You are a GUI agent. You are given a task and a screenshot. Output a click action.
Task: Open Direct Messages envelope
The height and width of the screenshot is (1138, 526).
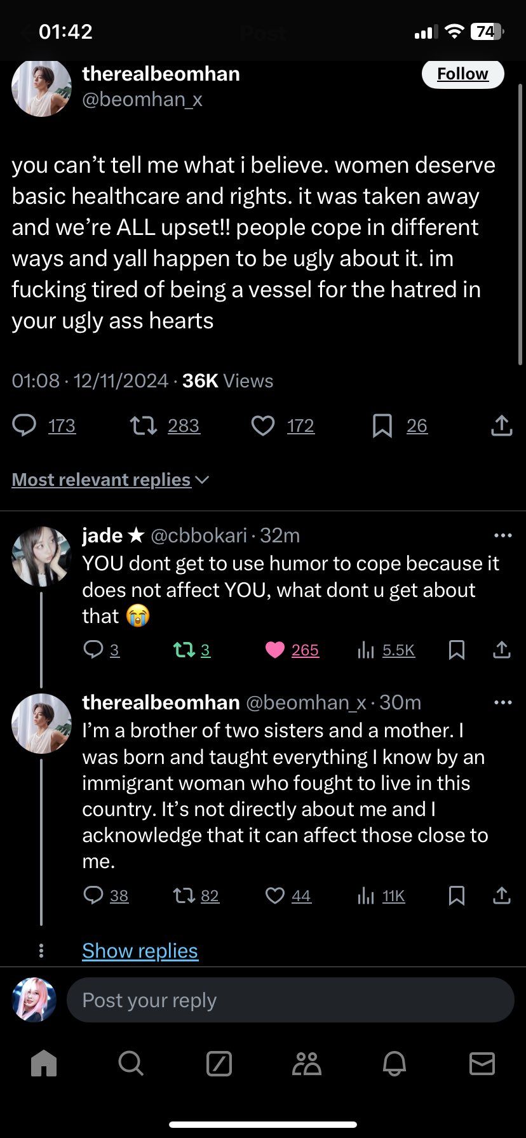click(x=482, y=1063)
